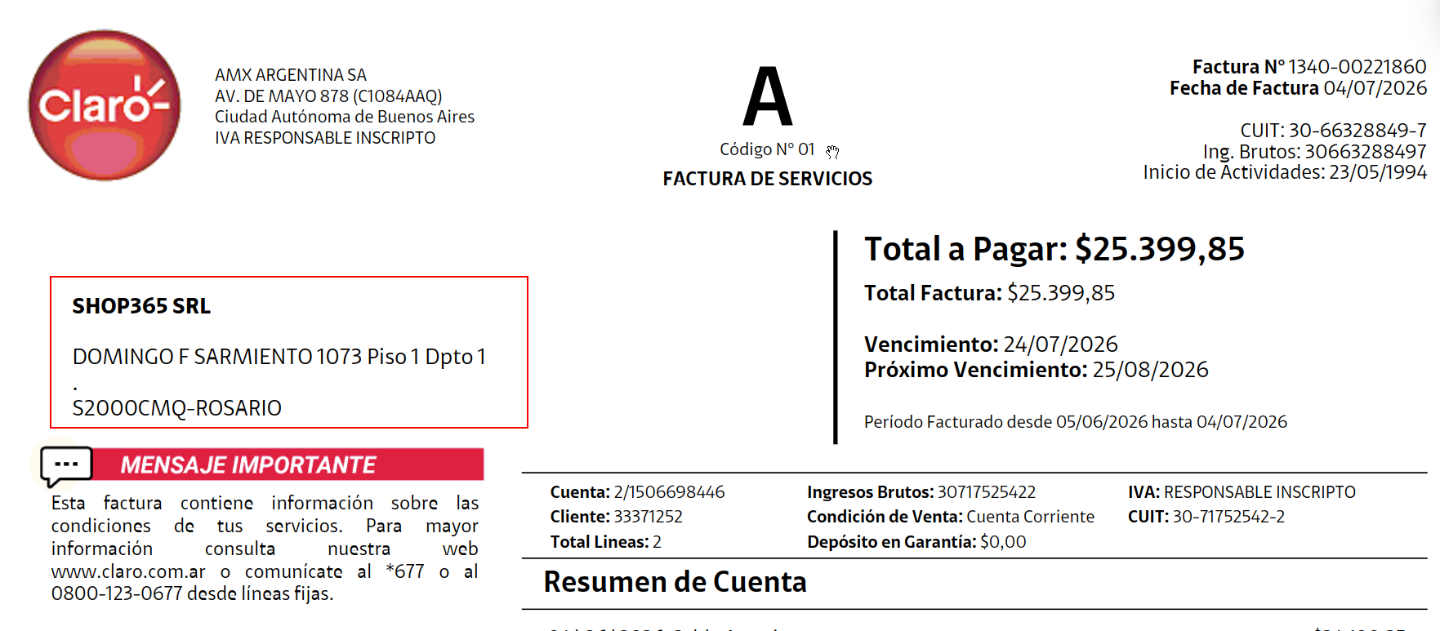This screenshot has width=1440, height=631.
Task: Select the FACTURA DE SERVICIOS heading
Action: [768, 179]
